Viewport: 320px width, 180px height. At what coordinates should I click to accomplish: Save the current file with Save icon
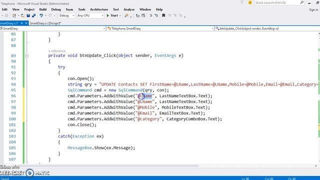[28, 15]
